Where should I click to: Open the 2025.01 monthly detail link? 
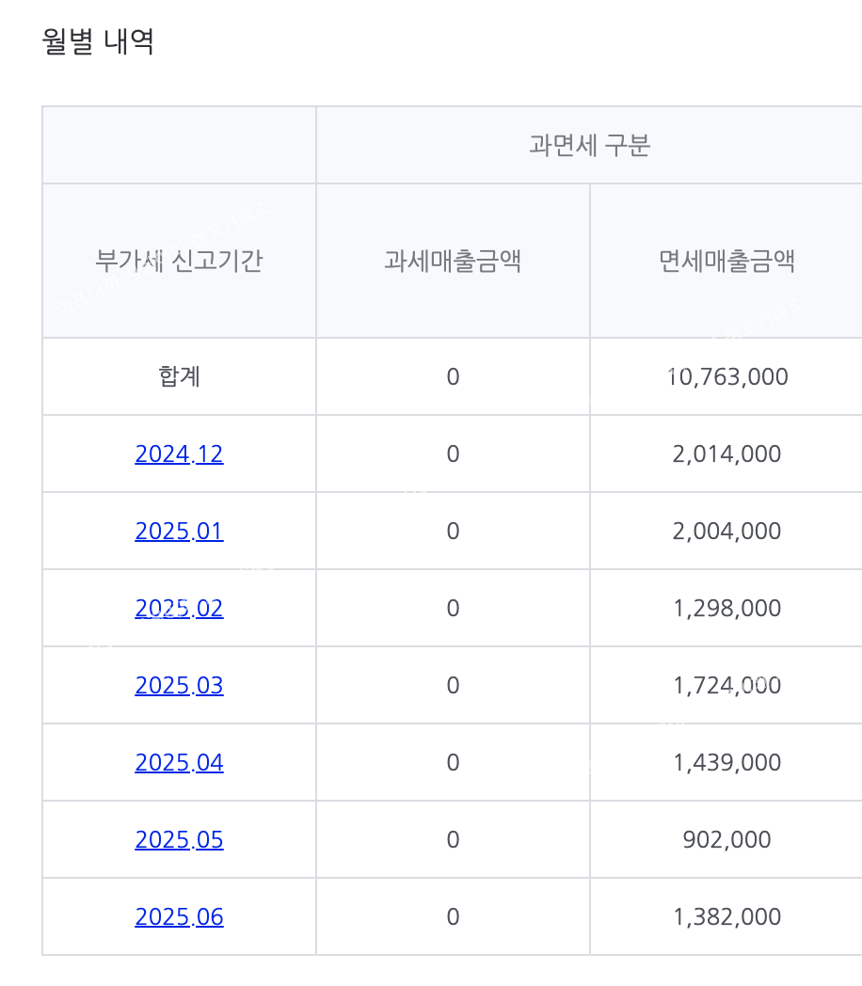(x=179, y=532)
